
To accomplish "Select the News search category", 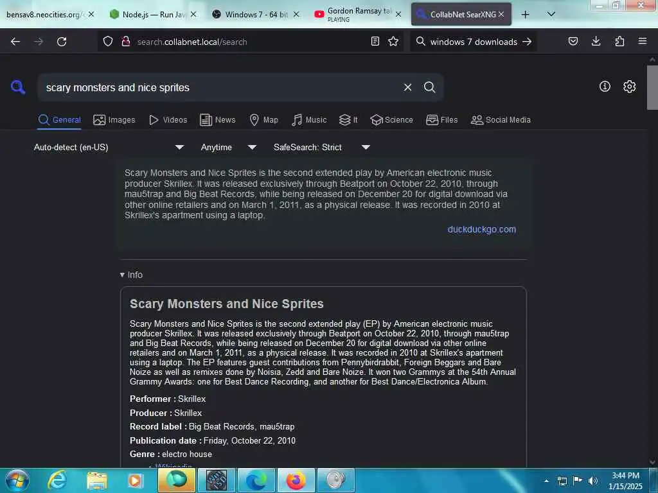I will coord(217,120).
